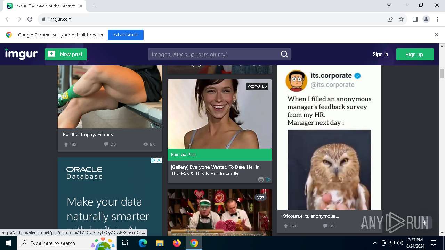Open the '[Gallery] Everyone Wanted To Date Her' headline

[215, 170]
